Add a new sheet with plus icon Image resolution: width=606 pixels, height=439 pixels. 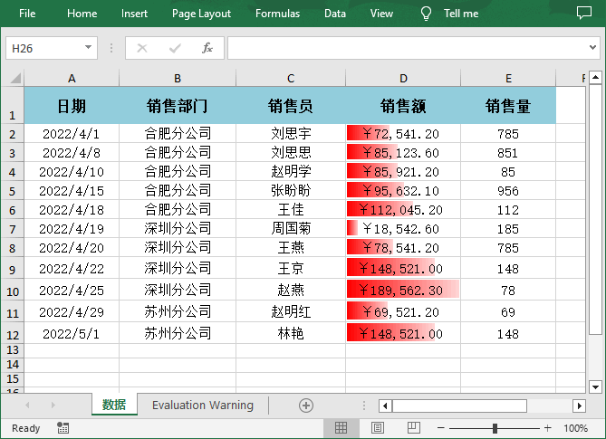click(x=306, y=406)
